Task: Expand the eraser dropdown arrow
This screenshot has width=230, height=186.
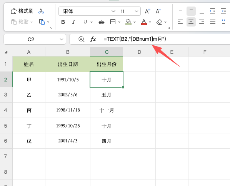Action: click(165, 22)
